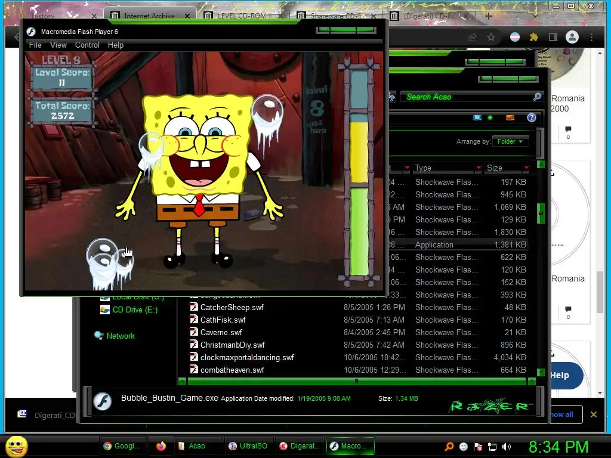Open a new browser tab with plus button

tap(489, 16)
